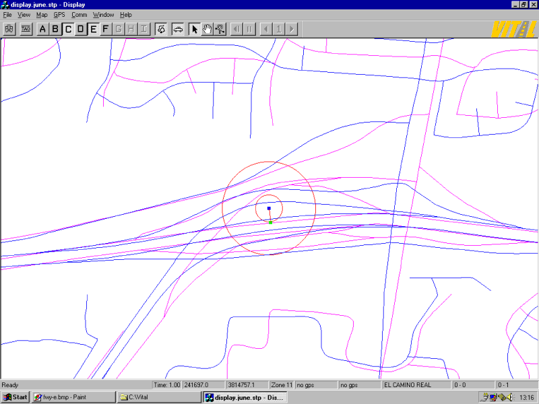Toggle map layer C
Viewport: 539px width, 404px height.
(68, 29)
